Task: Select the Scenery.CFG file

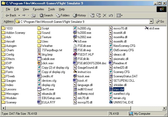Action: 119,72
